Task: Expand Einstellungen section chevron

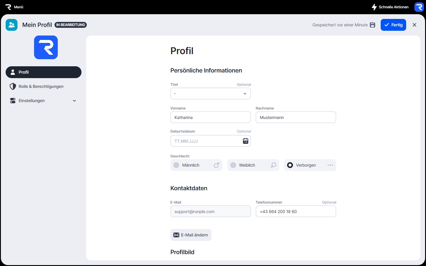Action: click(x=74, y=101)
